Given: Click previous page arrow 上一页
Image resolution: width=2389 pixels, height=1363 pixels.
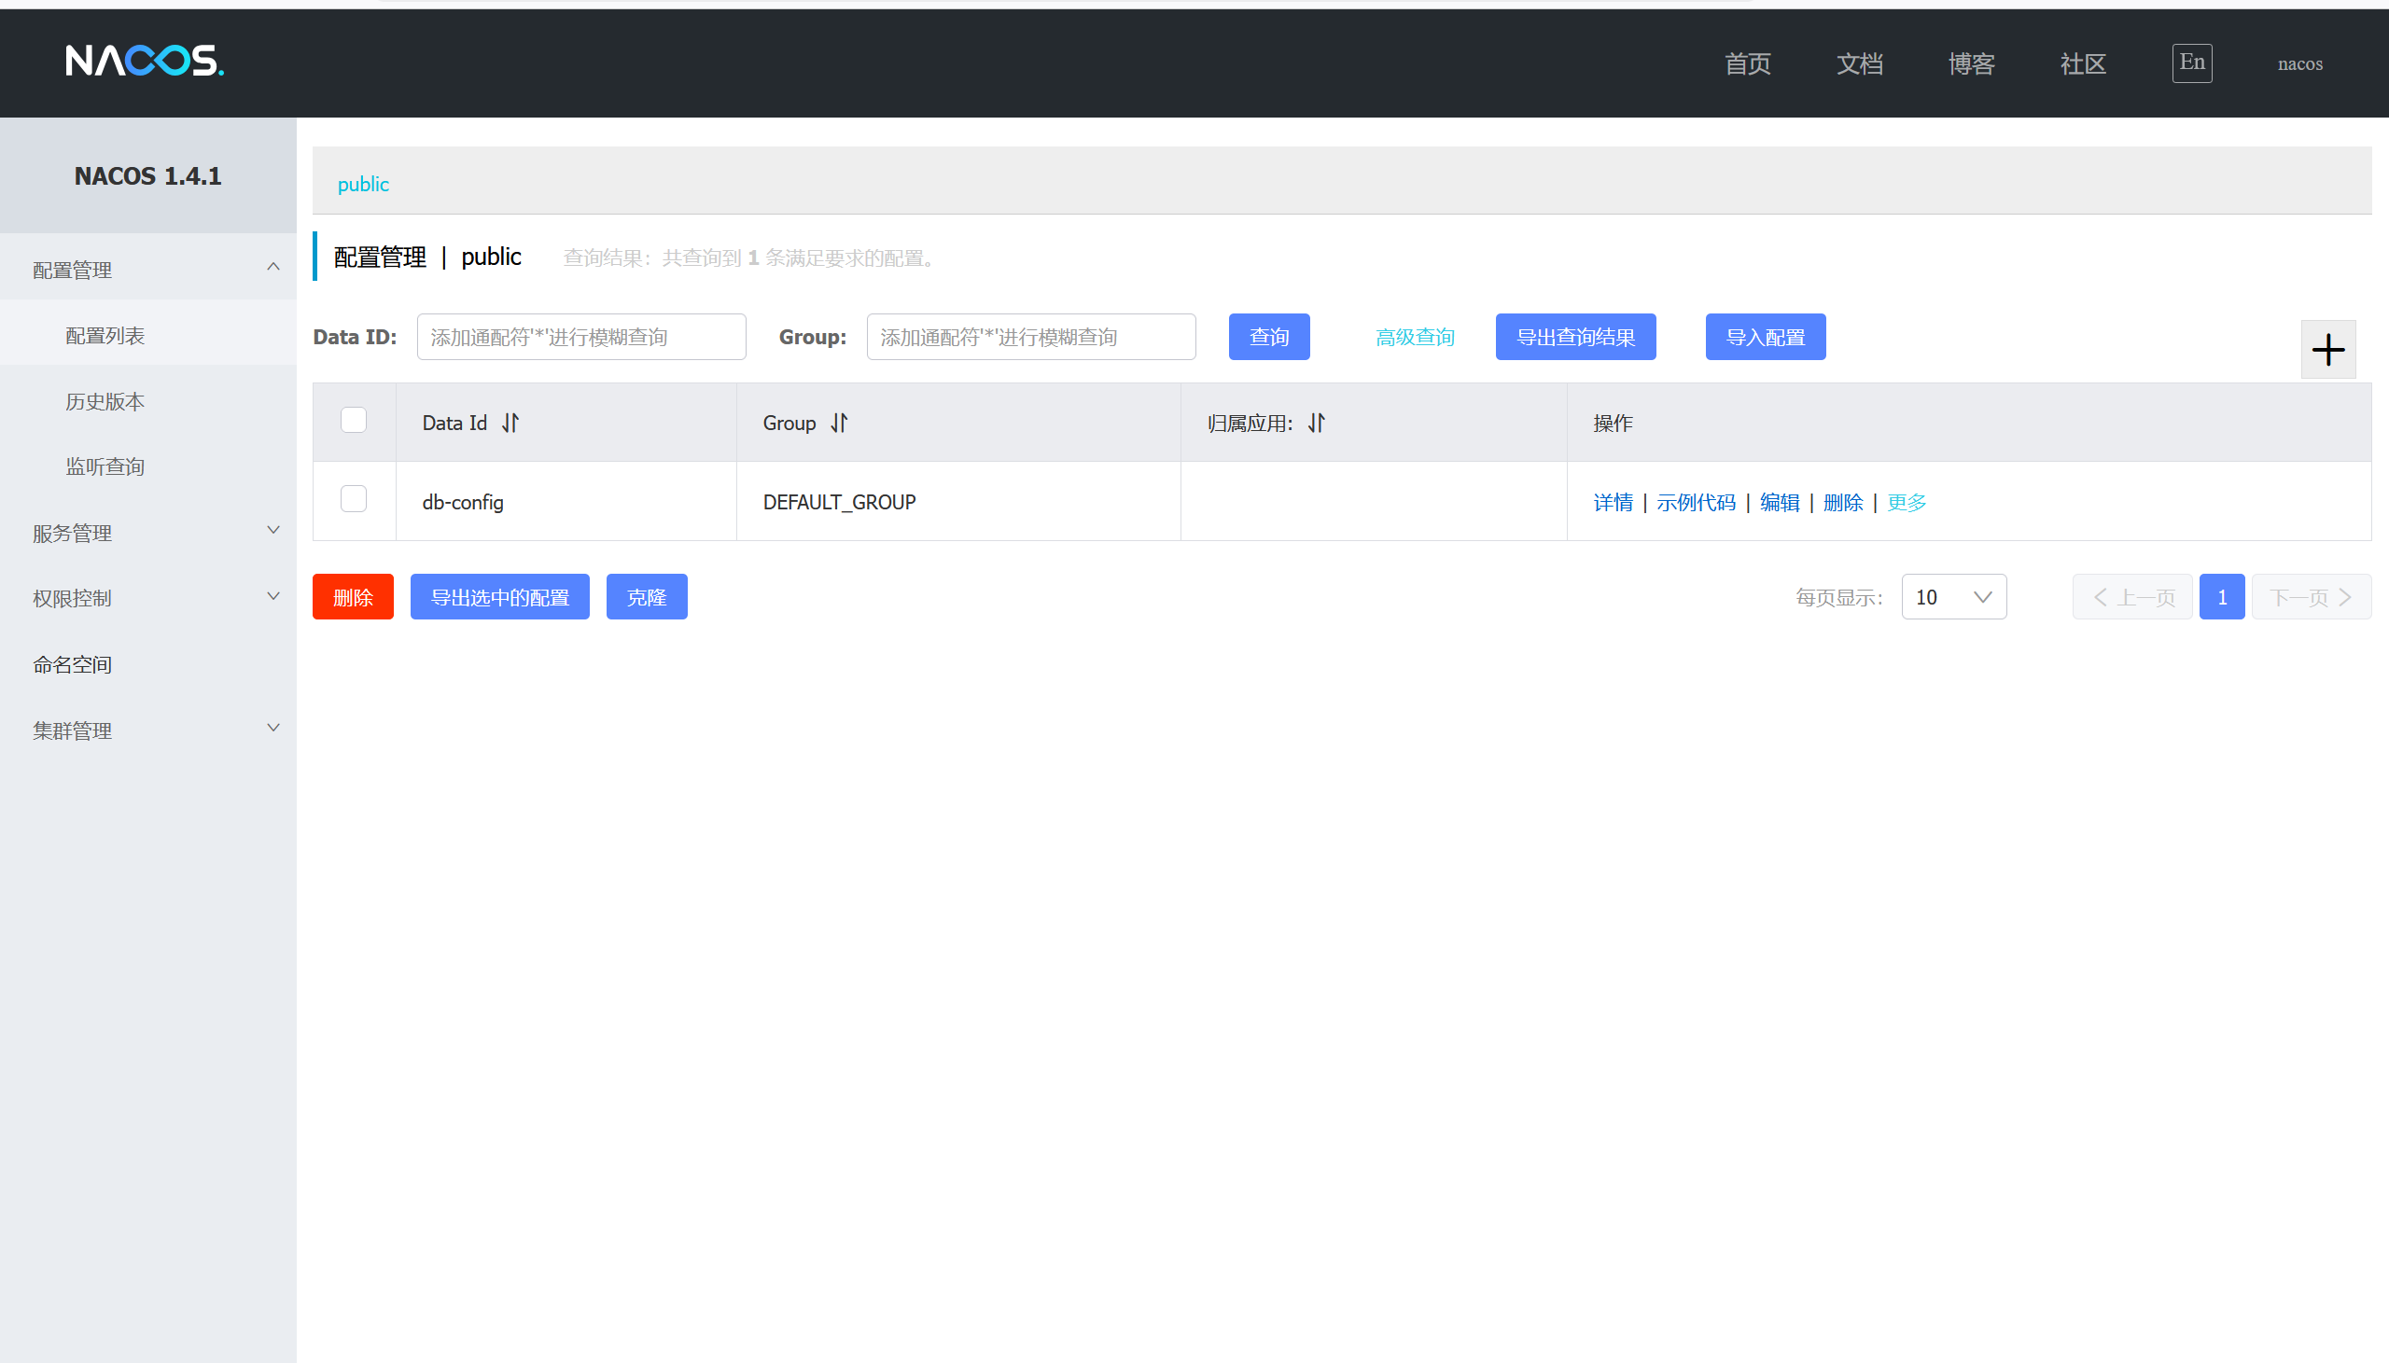Looking at the screenshot, I should click(2132, 597).
